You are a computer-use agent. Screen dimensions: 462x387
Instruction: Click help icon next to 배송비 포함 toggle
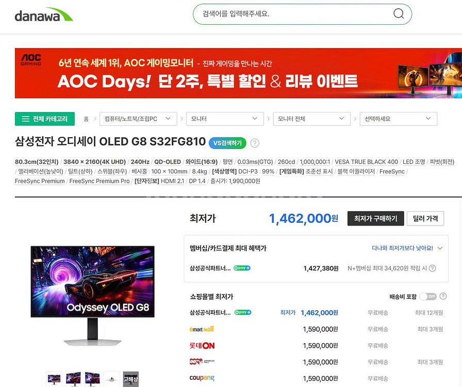coord(443,296)
